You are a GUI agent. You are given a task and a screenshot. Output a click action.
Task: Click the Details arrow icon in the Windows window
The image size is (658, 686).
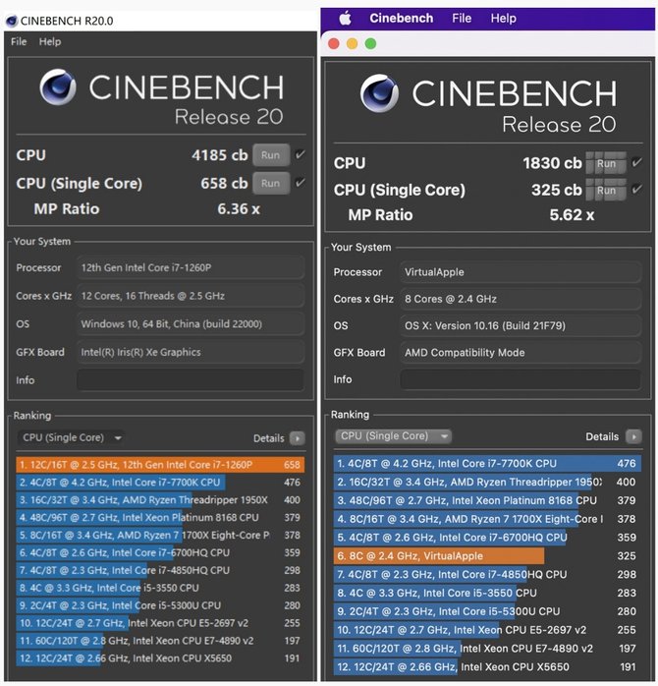tap(298, 438)
